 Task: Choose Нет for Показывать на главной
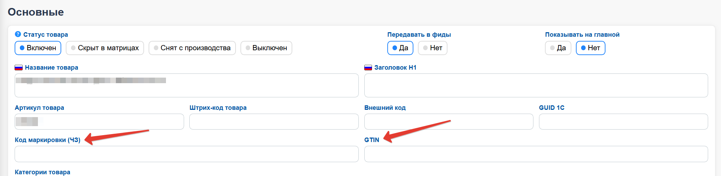click(x=591, y=48)
